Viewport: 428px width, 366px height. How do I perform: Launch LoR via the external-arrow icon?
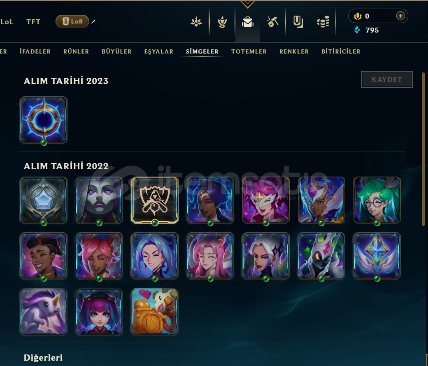point(93,21)
